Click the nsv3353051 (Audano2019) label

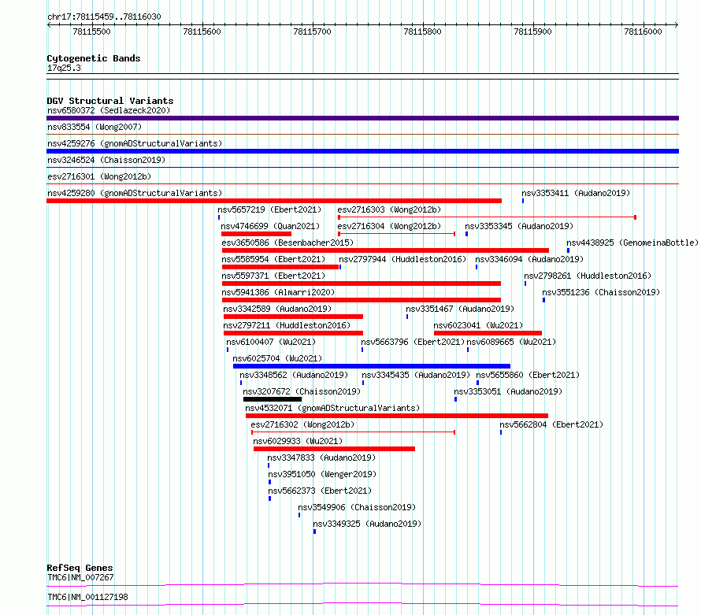pos(508,391)
